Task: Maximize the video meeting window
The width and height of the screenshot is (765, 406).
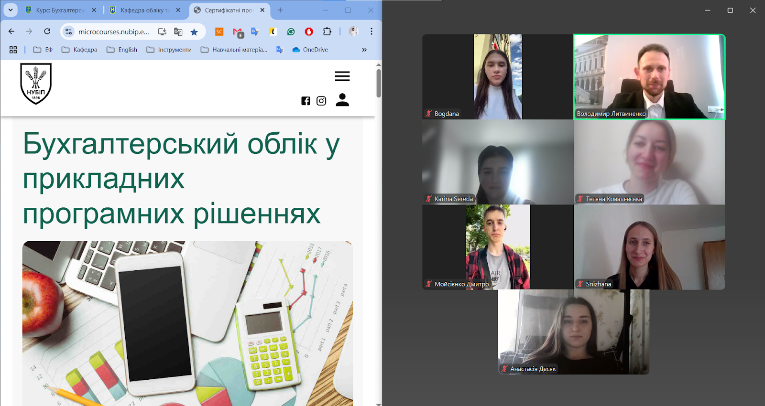Action: (730, 10)
